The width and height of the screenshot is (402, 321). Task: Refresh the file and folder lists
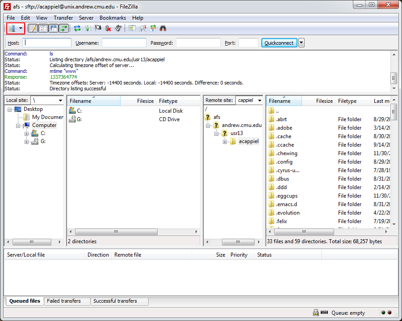tap(77, 28)
